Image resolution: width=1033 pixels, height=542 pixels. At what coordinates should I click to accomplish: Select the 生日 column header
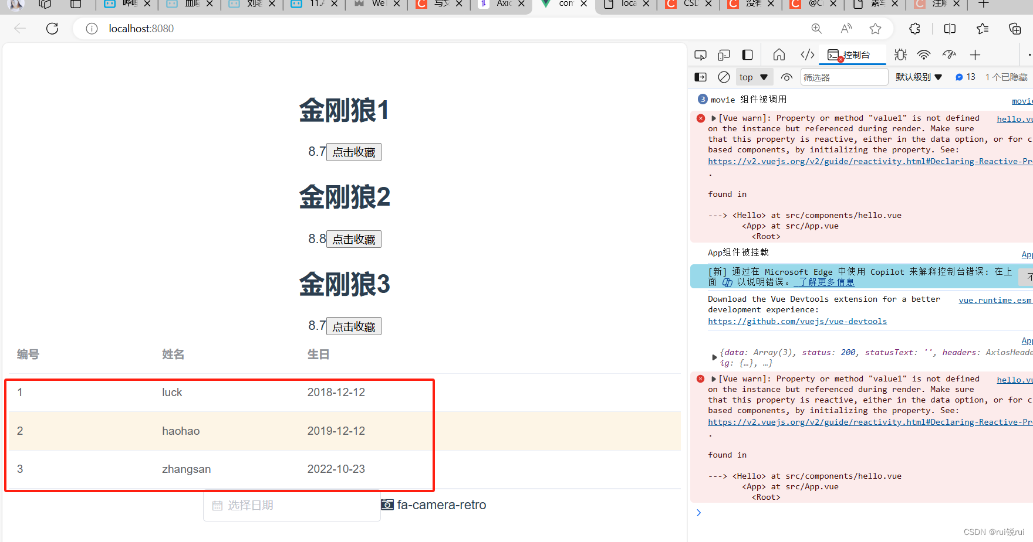click(319, 354)
